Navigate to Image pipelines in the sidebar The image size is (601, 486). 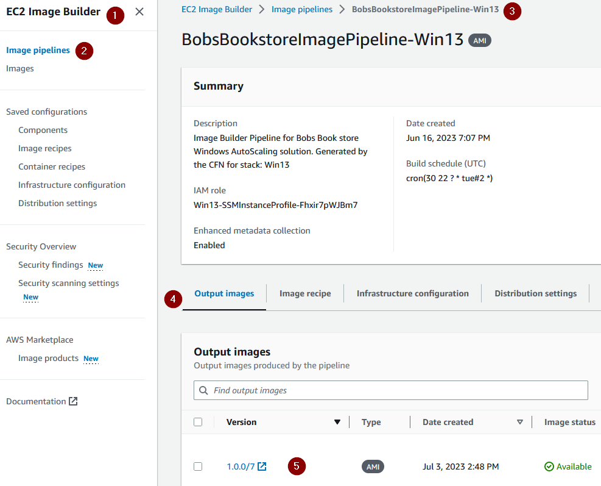tap(37, 50)
